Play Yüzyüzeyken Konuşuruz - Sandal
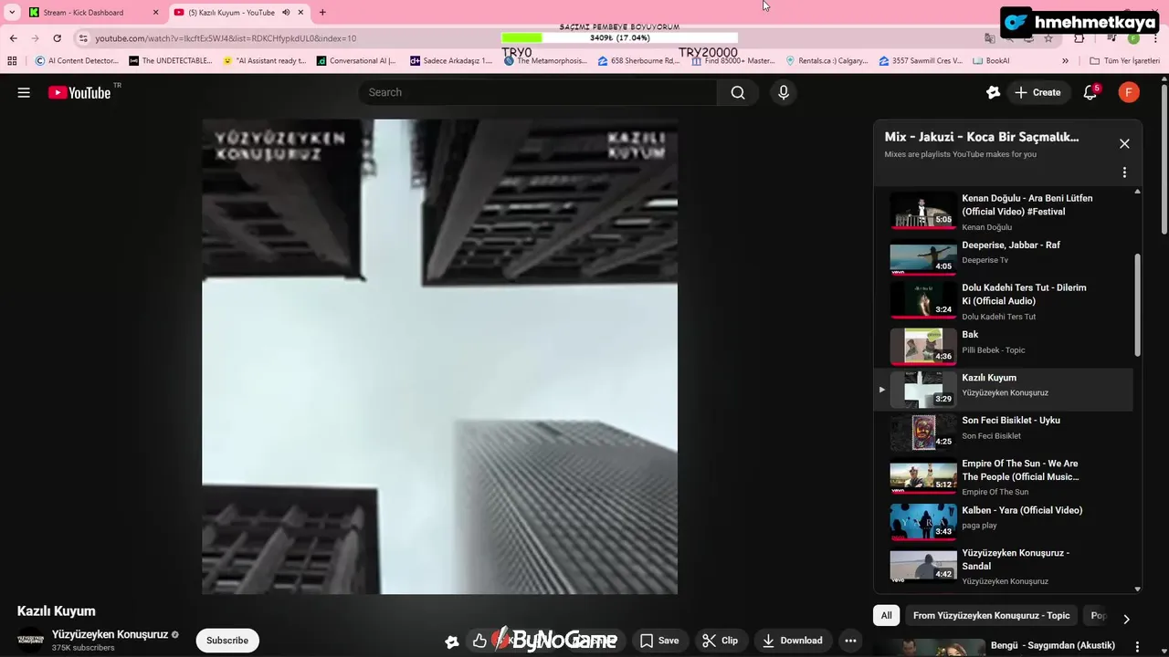 (x=1005, y=566)
